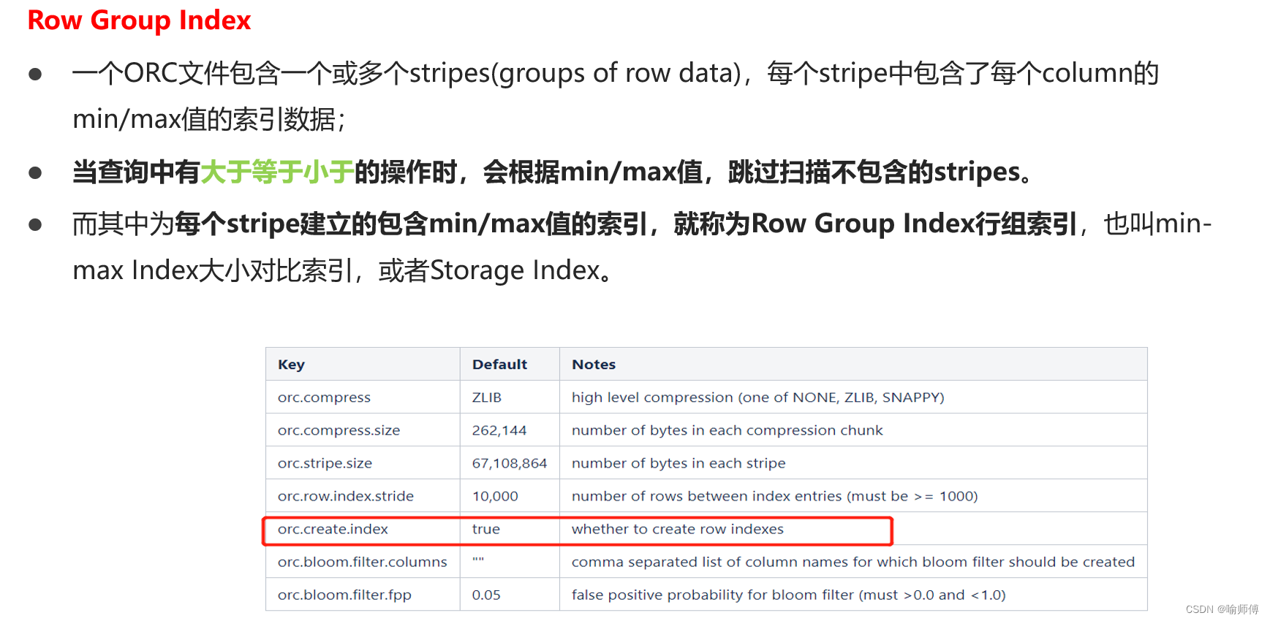Image resolution: width=1270 pixels, height=621 pixels.
Task: Click the empty-quotes default value for bloom filter columns
Action: pyautogui.click(x=478, y=560)
